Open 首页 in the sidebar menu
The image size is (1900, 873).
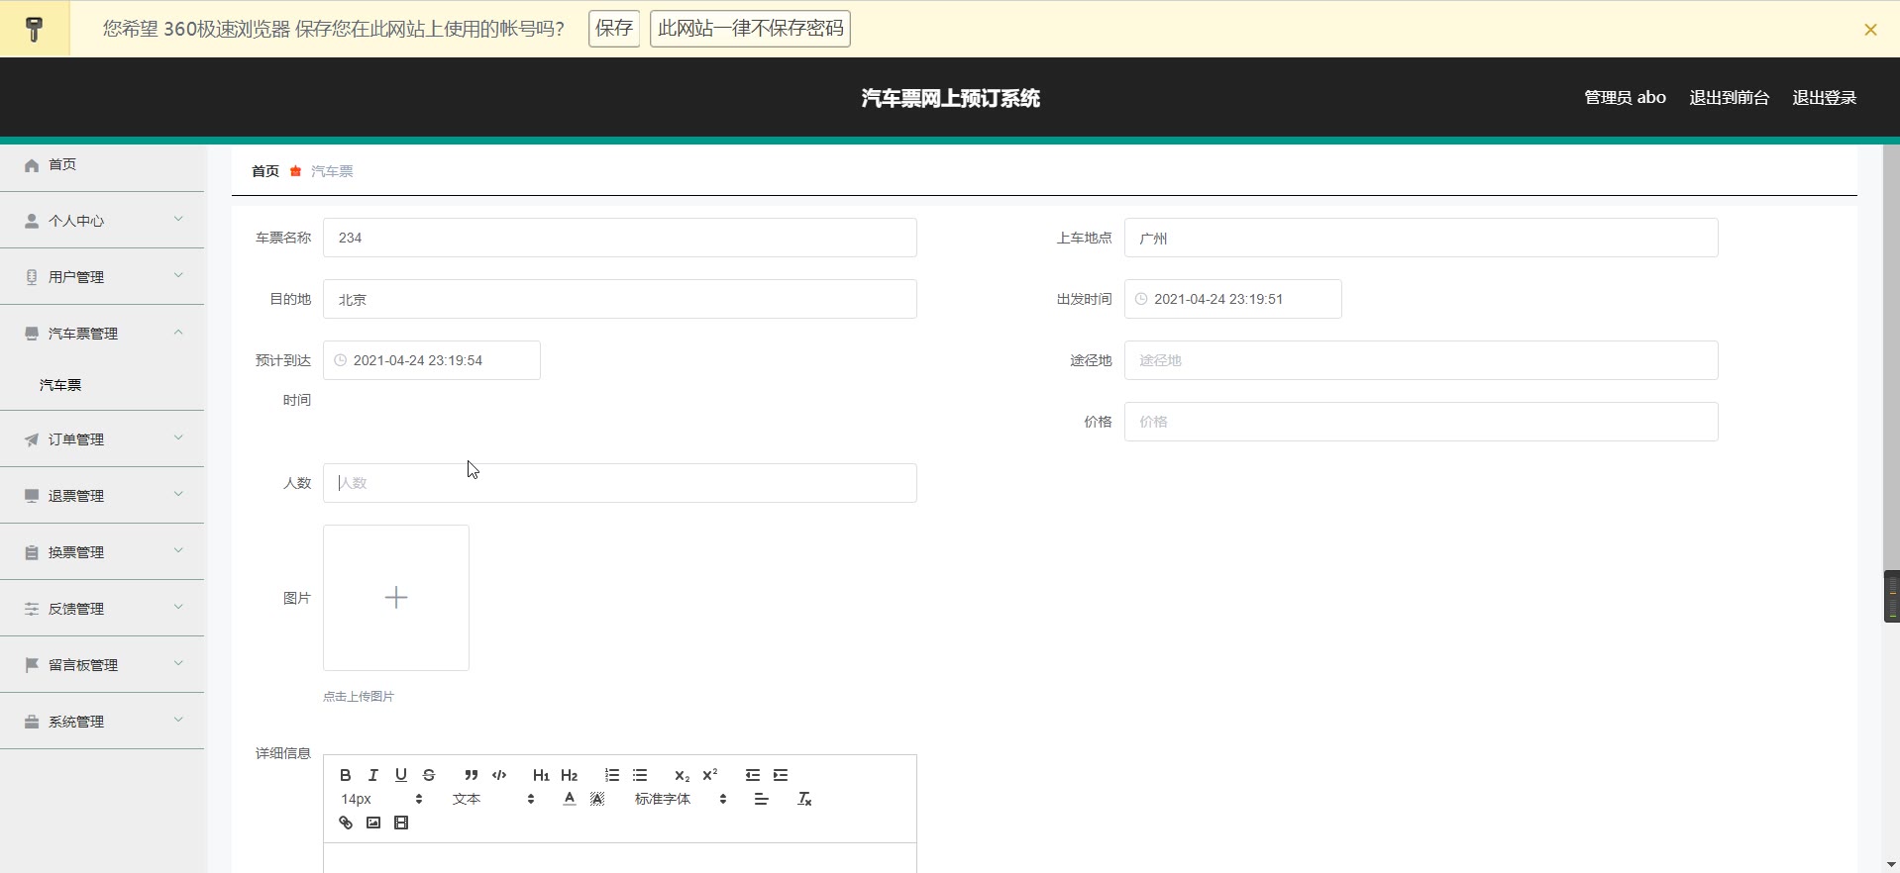pos(102,164)
